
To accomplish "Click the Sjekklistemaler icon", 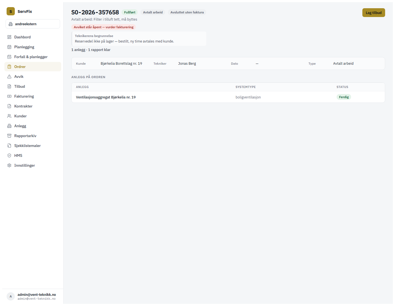I will [9, 146].
